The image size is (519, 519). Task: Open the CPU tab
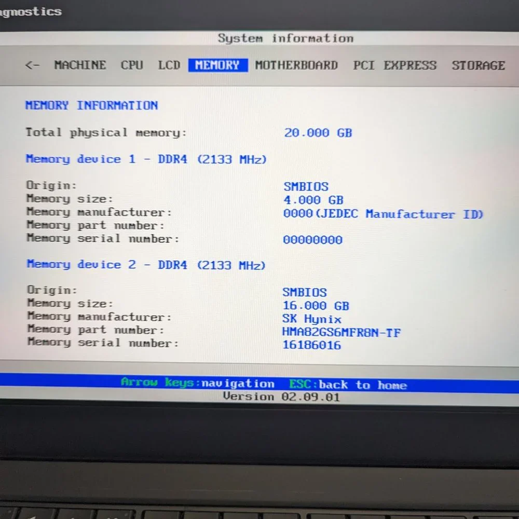click(132, 65)
